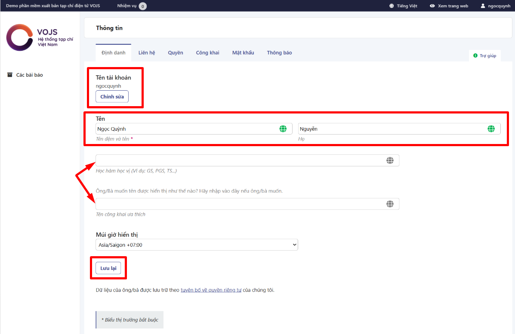The height and width of the screenshot is (334, 515).
Task: Switch to the Liên hệ tab
Action: point(147,53)
